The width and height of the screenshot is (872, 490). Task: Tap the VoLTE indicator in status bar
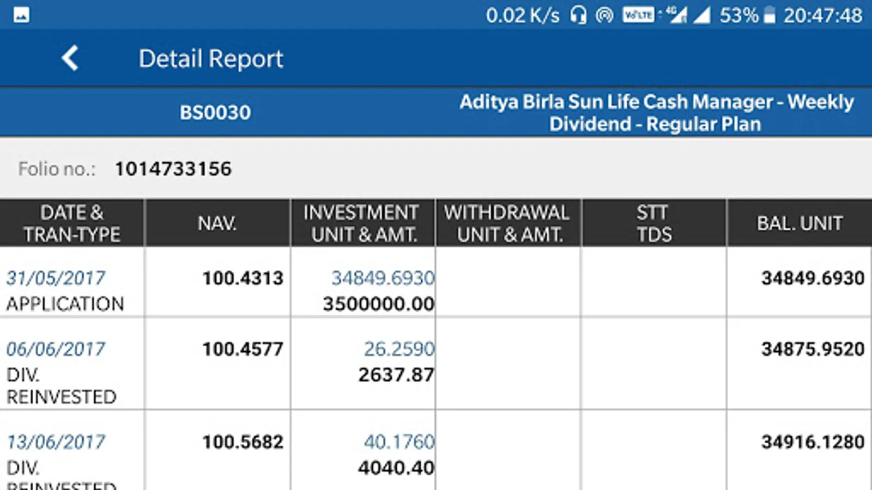[638, 15]
